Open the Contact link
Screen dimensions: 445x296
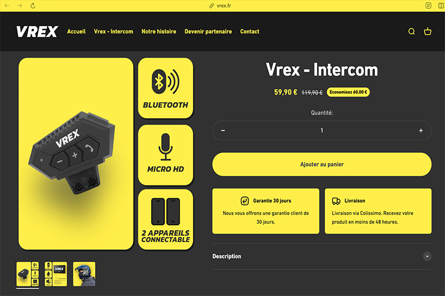(250, 32)
